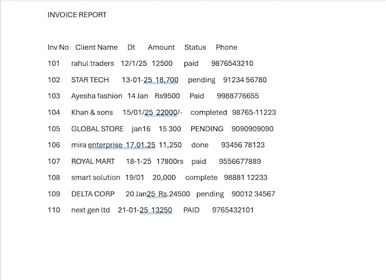Click invoice number 109

pyautogui.click(x=54, y=194)
